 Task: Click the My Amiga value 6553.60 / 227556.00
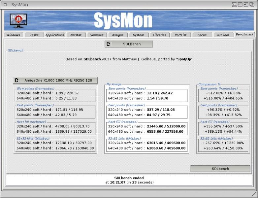click(x=165, y=132)
